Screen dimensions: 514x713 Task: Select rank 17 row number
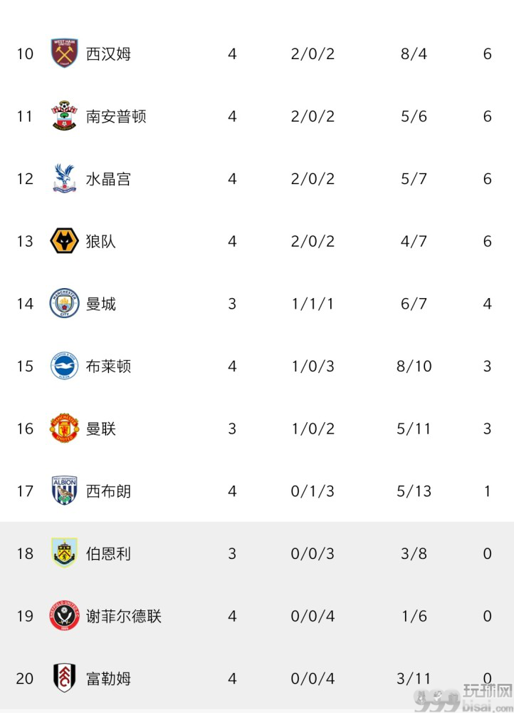click(x=25, y=491)
